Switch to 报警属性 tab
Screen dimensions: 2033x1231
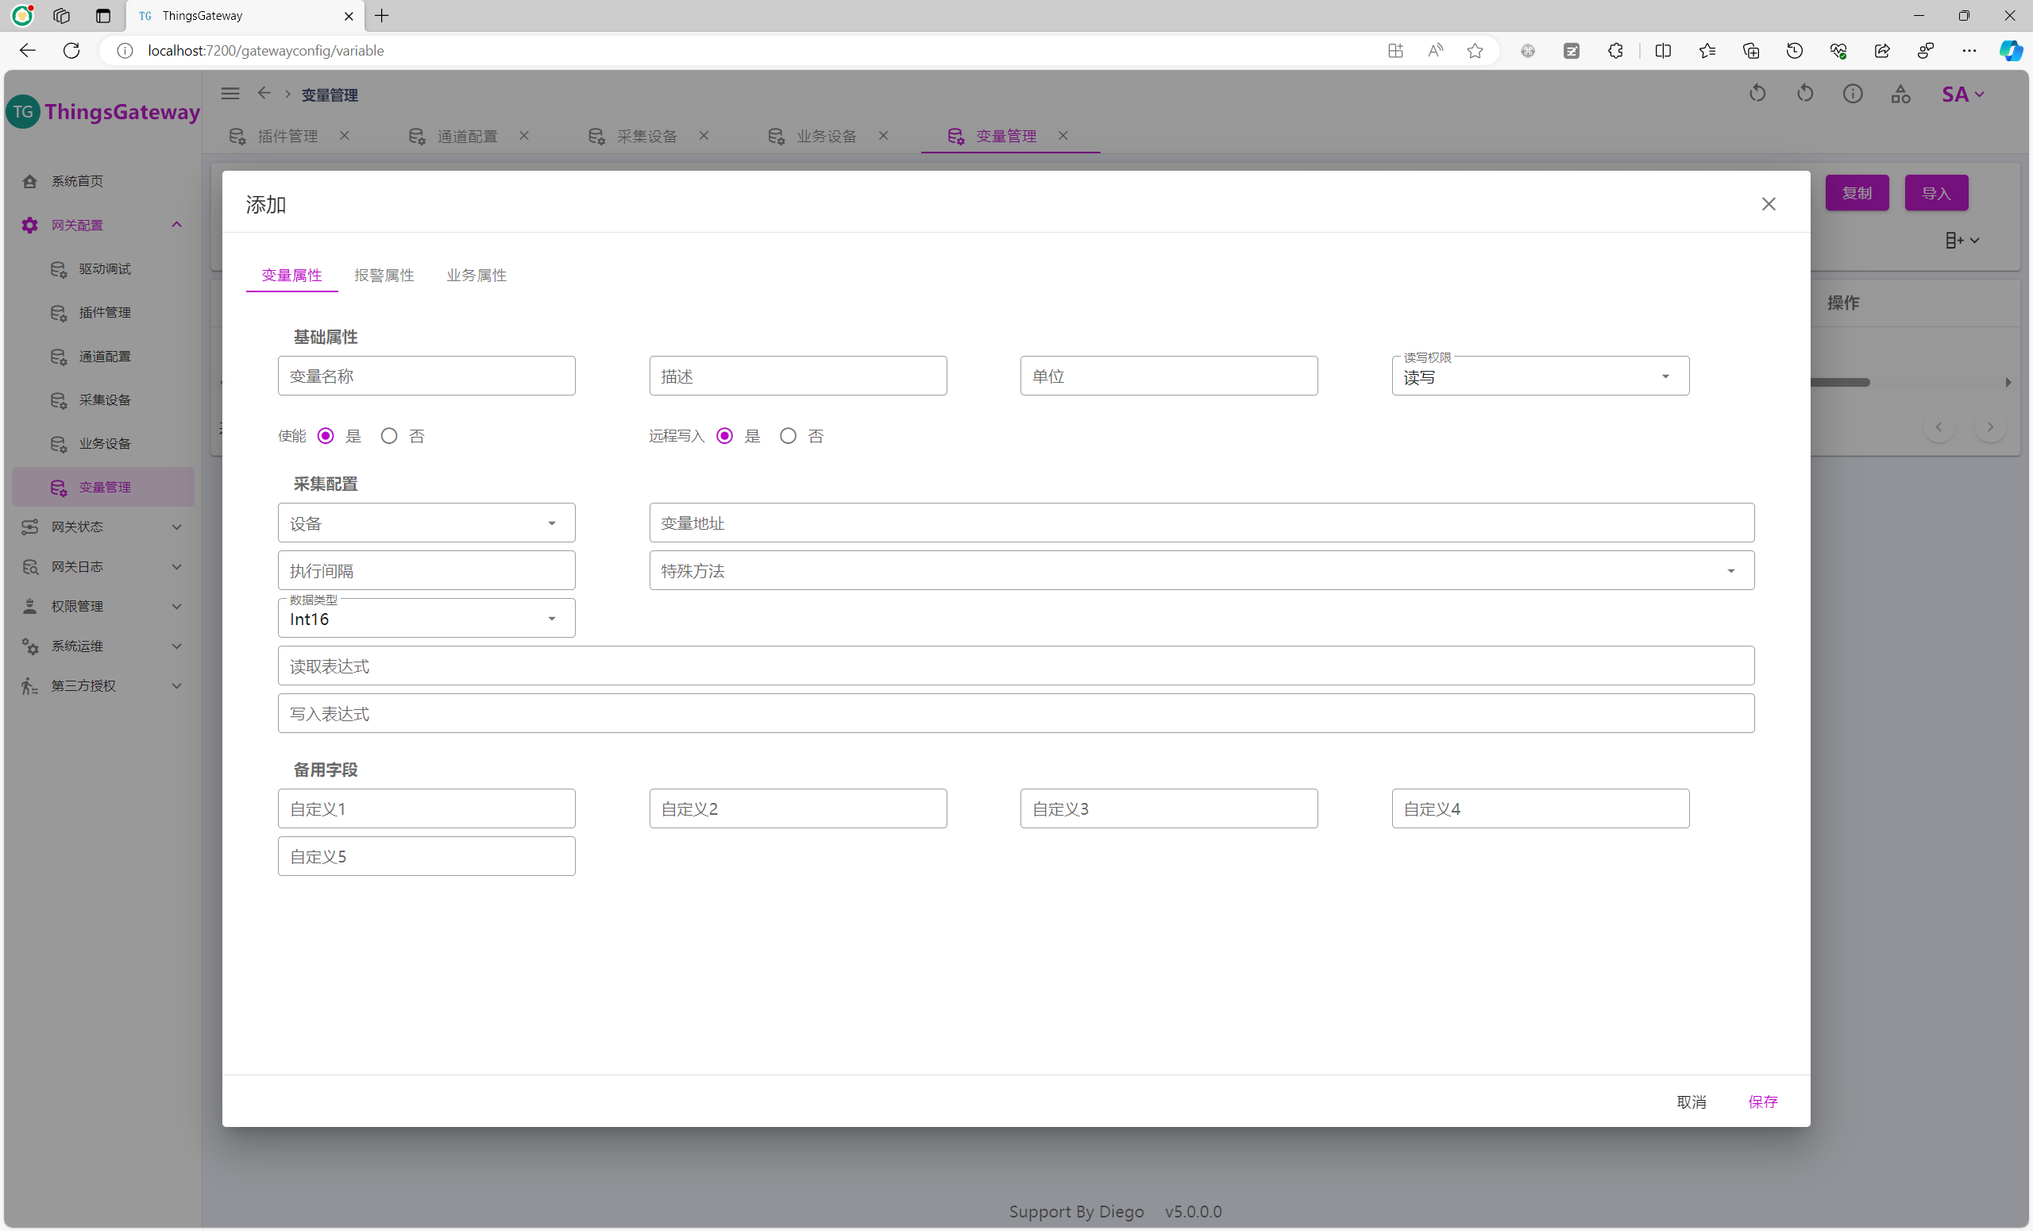click(384, 276)
